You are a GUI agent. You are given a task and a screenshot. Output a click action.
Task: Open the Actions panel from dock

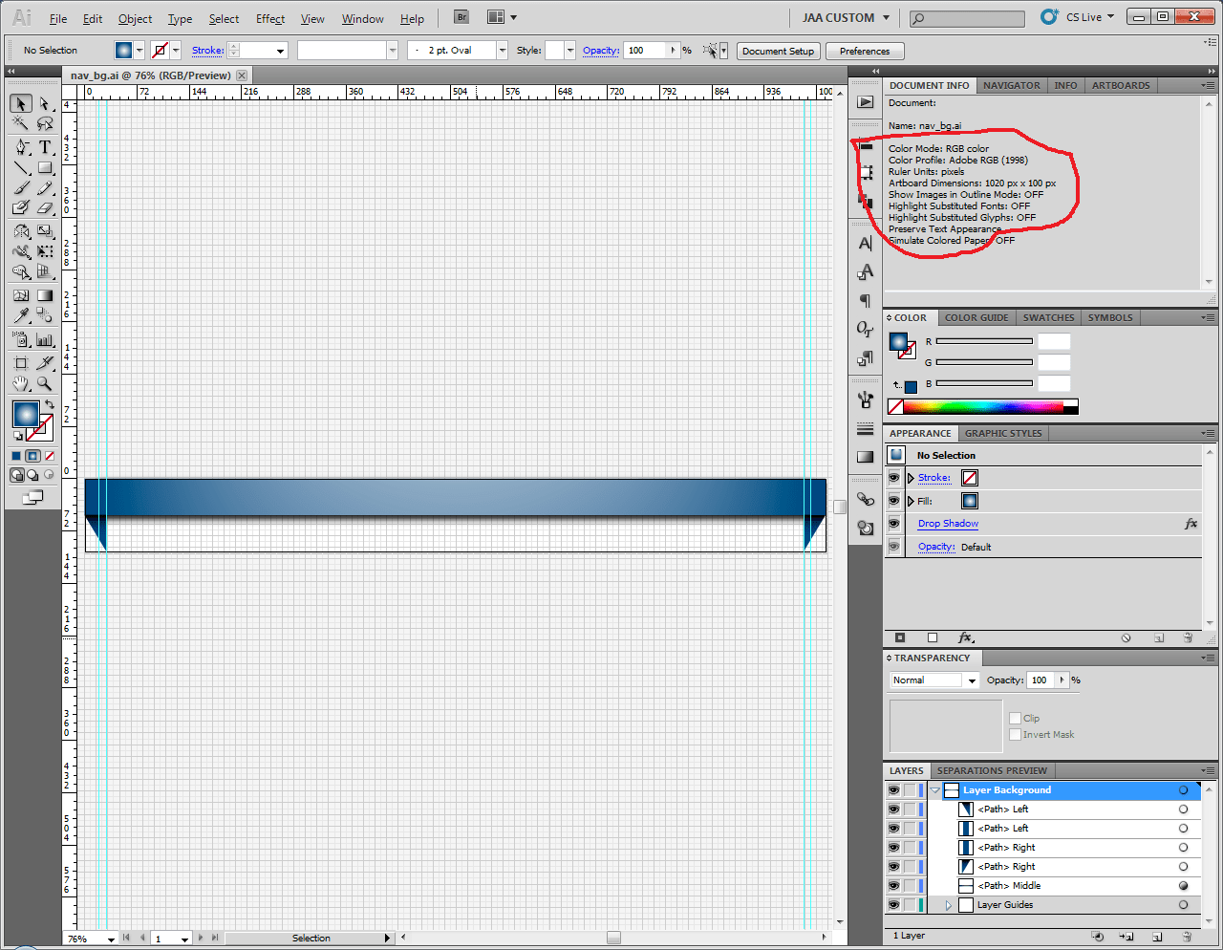[866, 102]
